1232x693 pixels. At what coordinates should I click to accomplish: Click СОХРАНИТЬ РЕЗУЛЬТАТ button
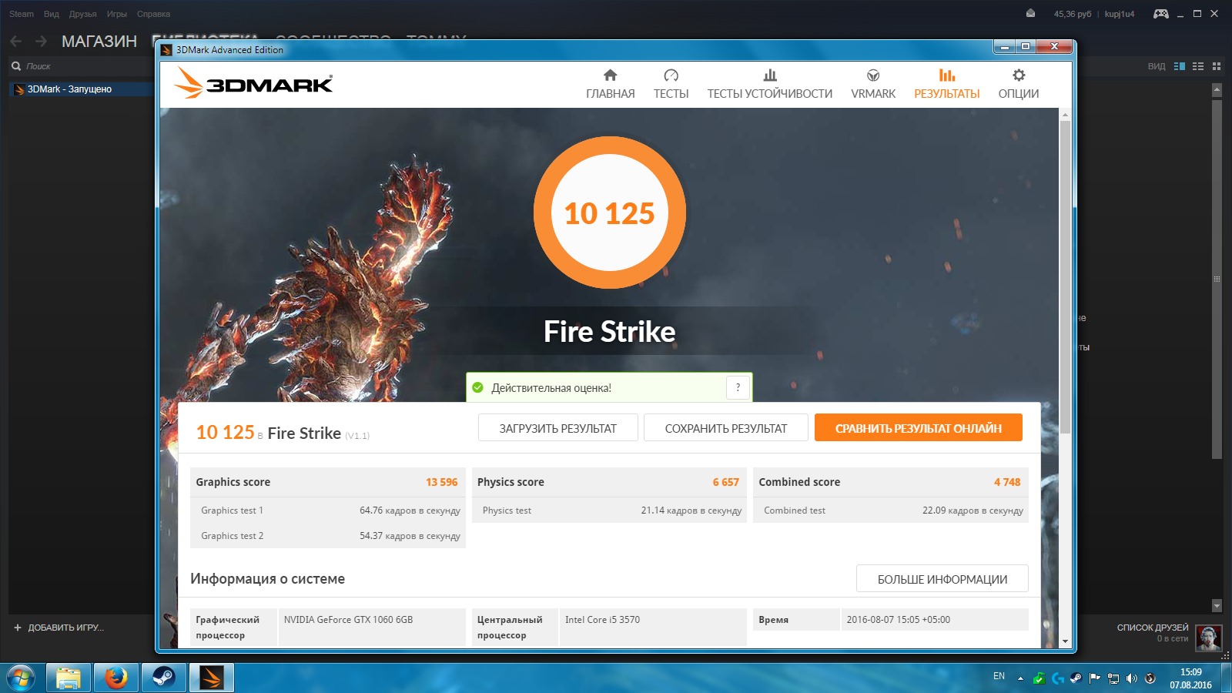tap(726, 428)
